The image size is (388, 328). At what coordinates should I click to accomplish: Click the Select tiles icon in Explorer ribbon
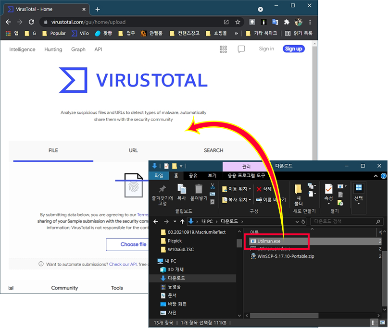pyautogui.click(x=359, y=188)
